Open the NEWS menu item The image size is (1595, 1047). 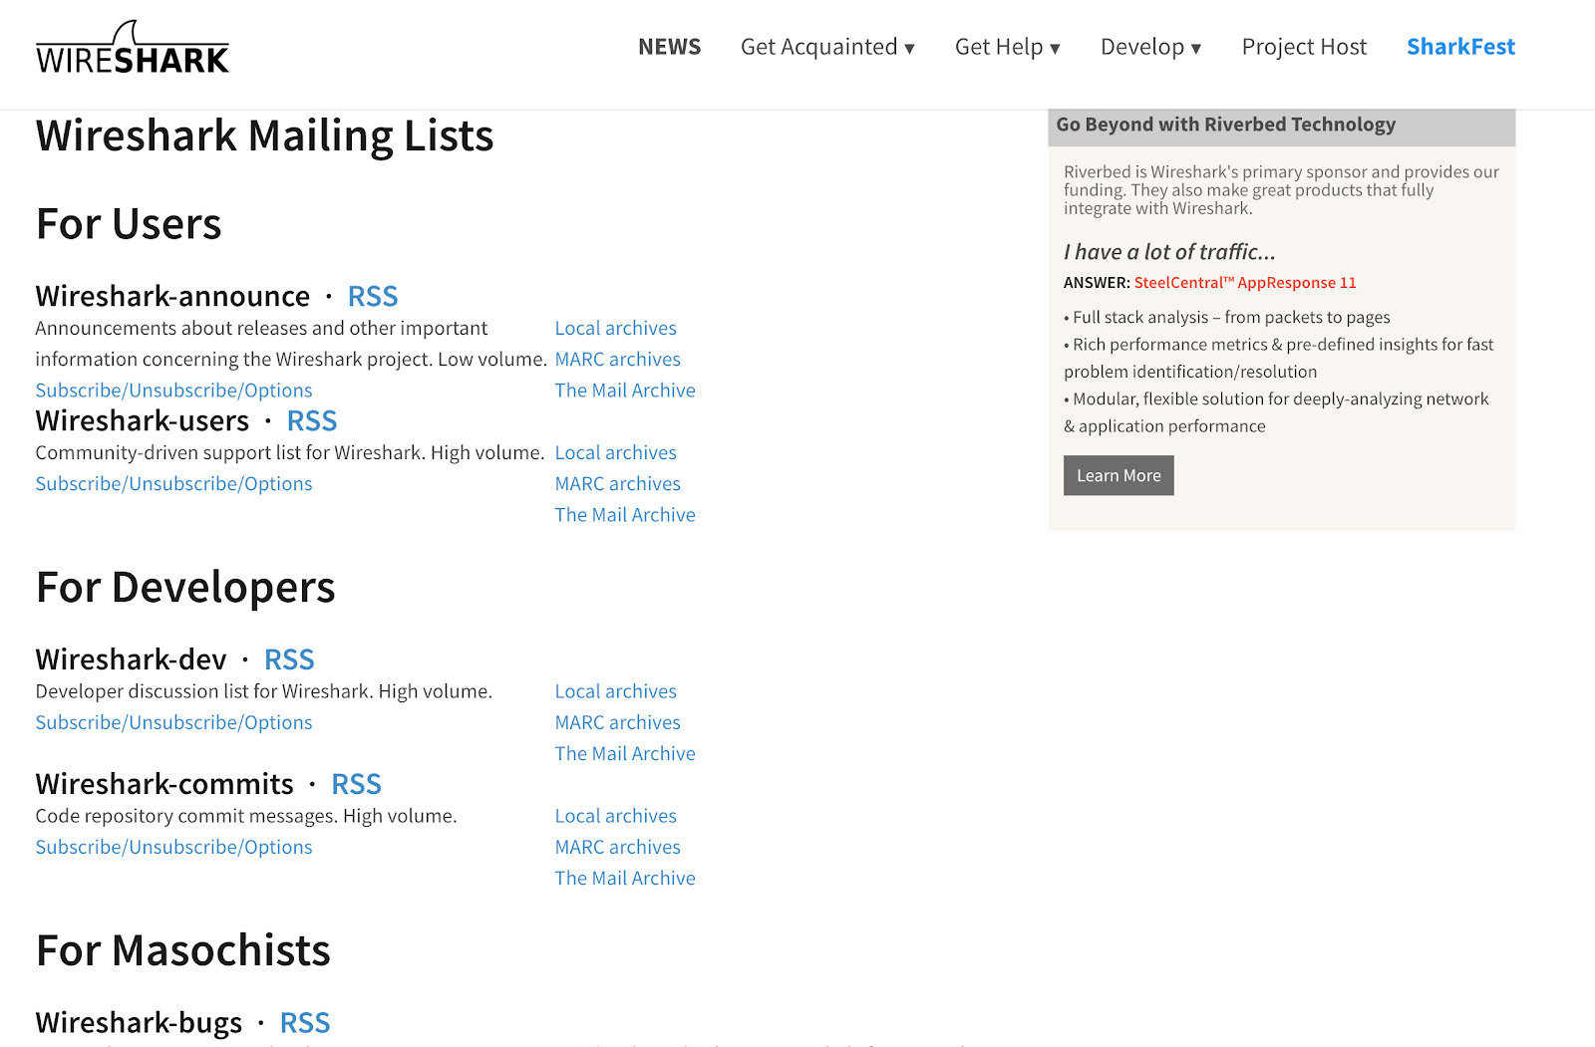click(x=669, y=47)
